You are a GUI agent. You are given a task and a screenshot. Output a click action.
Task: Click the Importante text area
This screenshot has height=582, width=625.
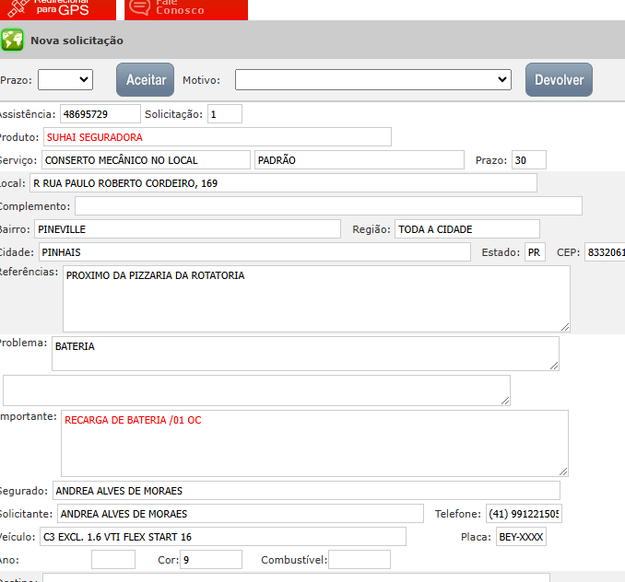pos(313,443)
